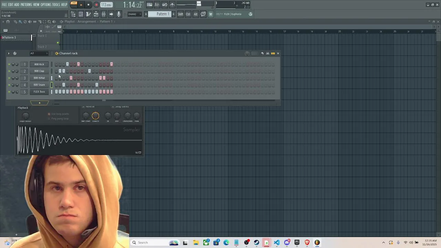Screen dimensions: 441x248
Task: Pause playback with the pause button
Action: [x=81, y=5]
